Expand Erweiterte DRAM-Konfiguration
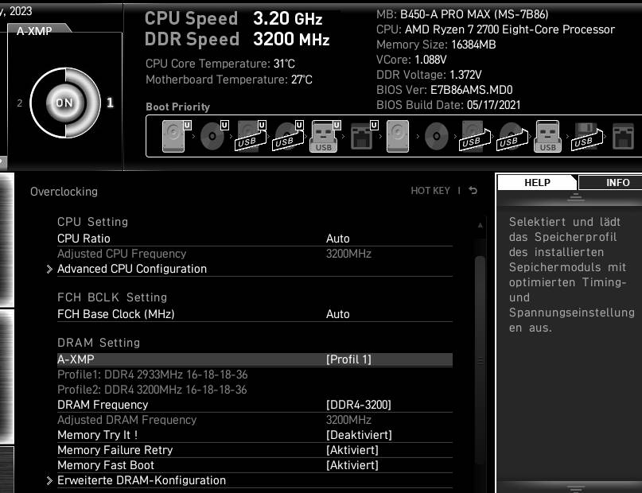The height and width of the screenshot is (493, 642). pyautogui.click(x=141, y=479)
